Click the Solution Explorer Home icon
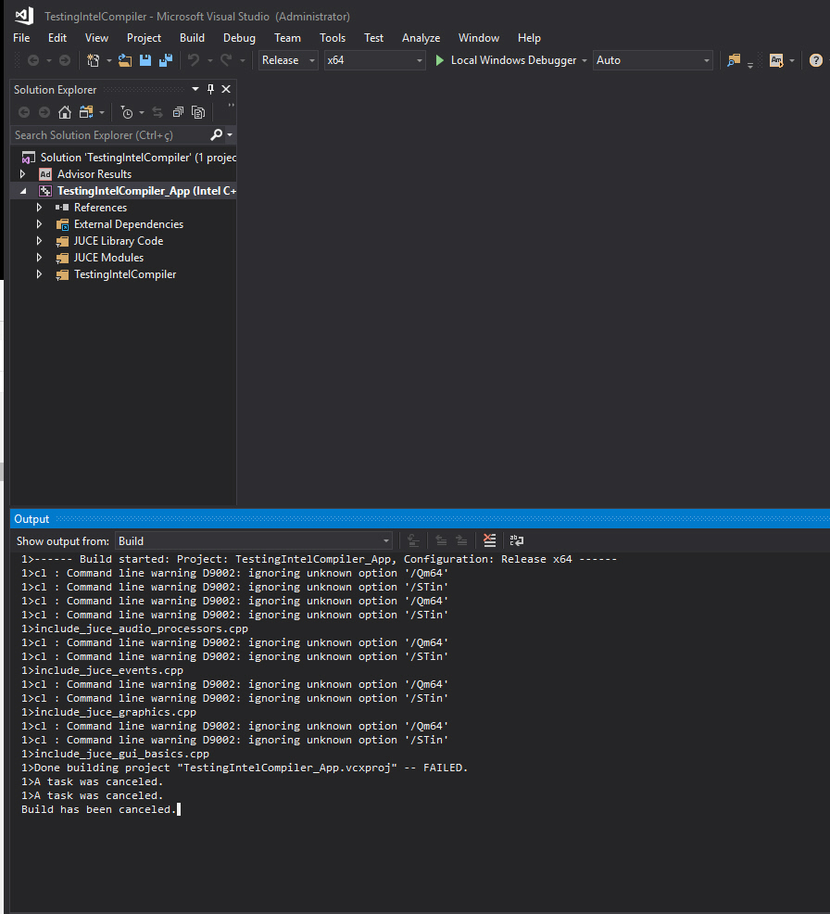This screenshot has width=830, height=914. pos(65,112)
